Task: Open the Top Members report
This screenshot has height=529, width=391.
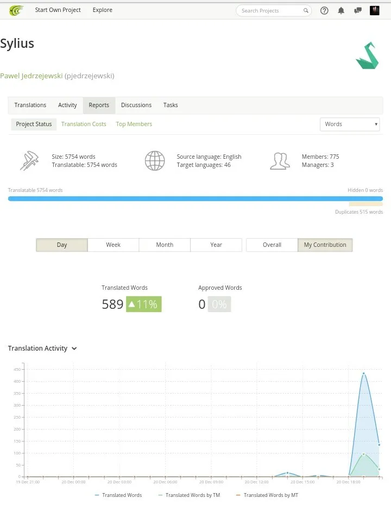Action: (134, 124)
